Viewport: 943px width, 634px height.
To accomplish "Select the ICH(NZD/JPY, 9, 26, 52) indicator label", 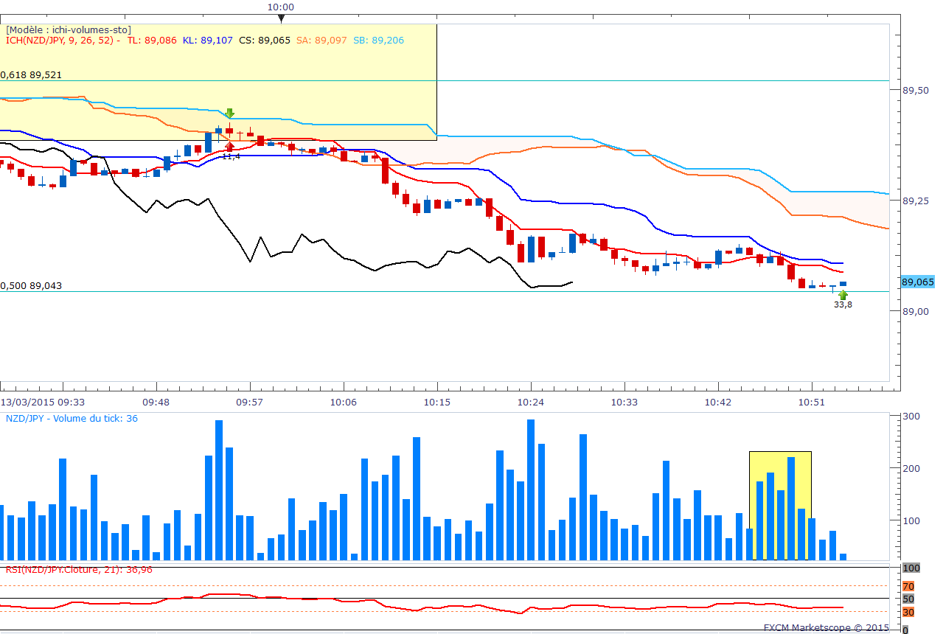I will [62, 41].
